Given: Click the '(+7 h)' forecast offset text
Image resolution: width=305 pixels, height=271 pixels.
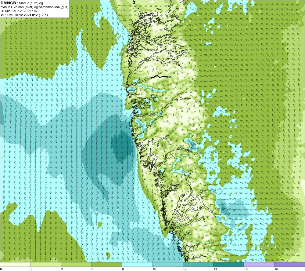Looking at the screenshot, I should coord(43,15).
